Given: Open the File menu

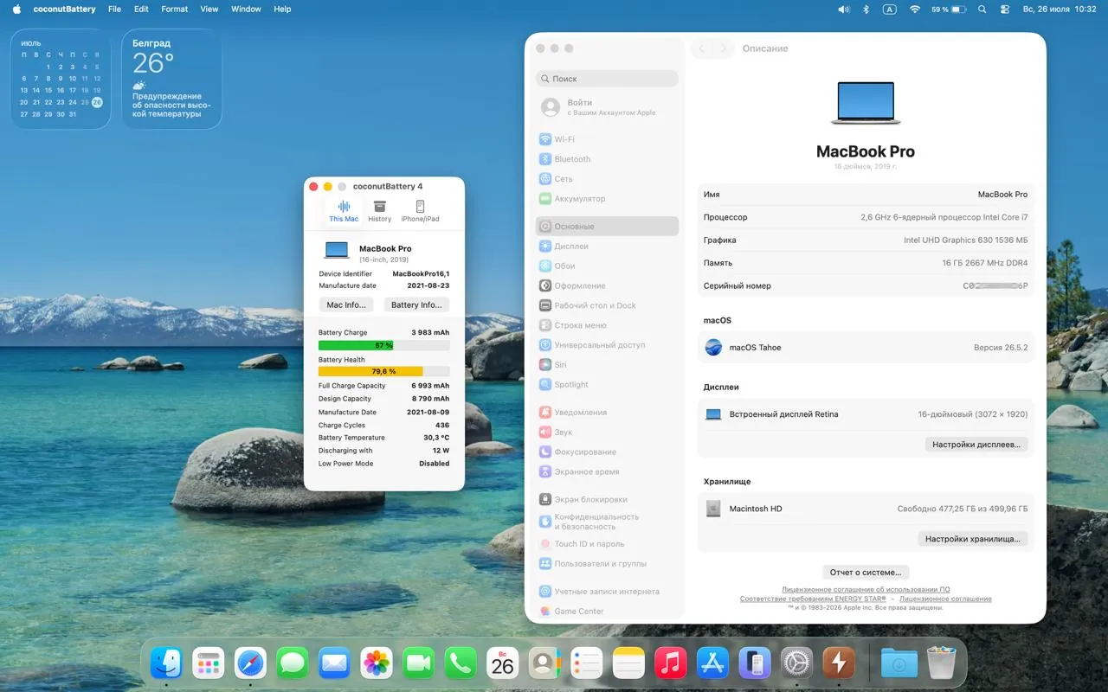Looking at the screenshot, I should click(x=114, y=9).
